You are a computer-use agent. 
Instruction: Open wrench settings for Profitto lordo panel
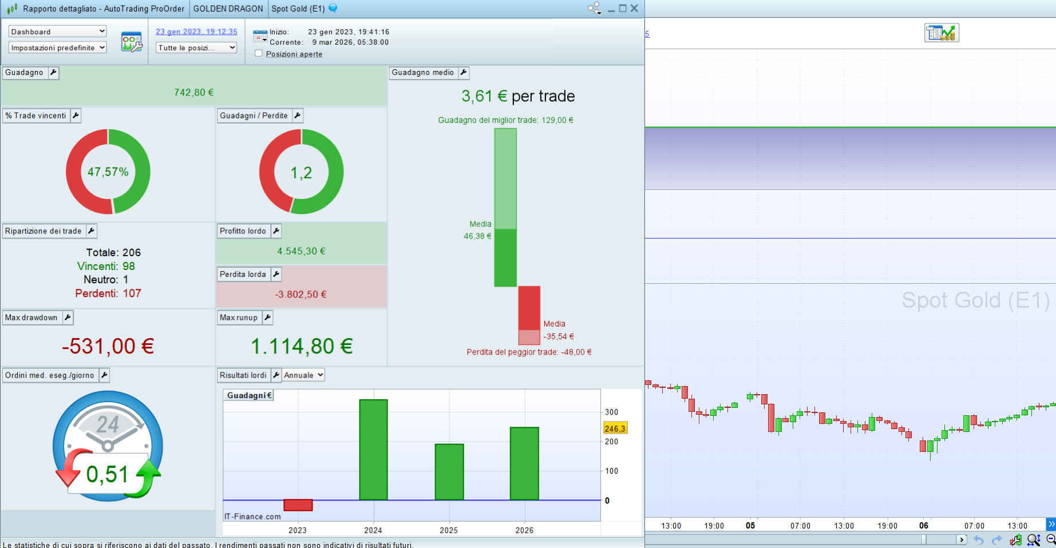click(276, 231)
